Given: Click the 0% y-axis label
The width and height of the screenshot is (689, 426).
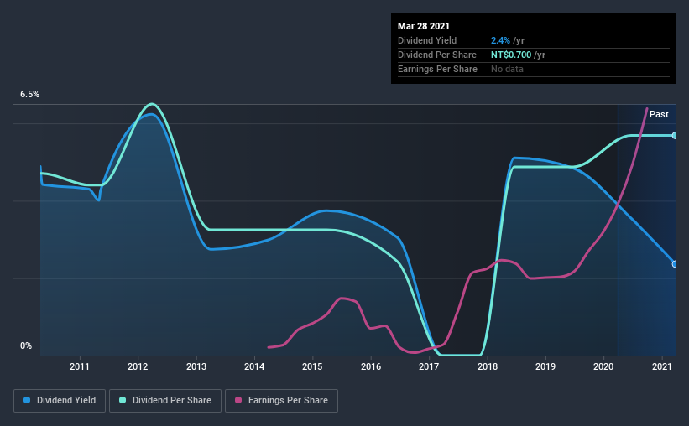Looking at the screenshot, I should coord(26,346).
